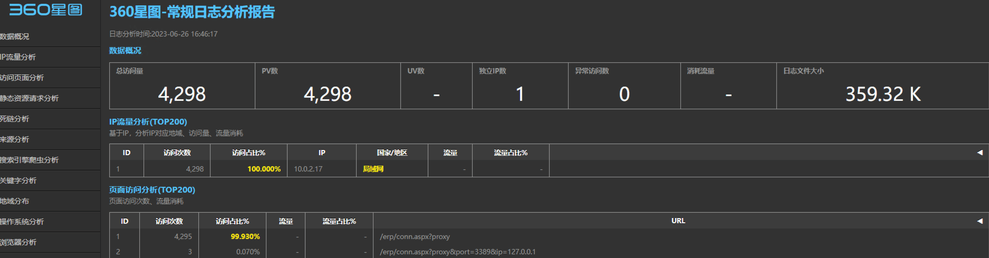Click the URL /erp/conn.aspx?proxy

tap(415, 236)
